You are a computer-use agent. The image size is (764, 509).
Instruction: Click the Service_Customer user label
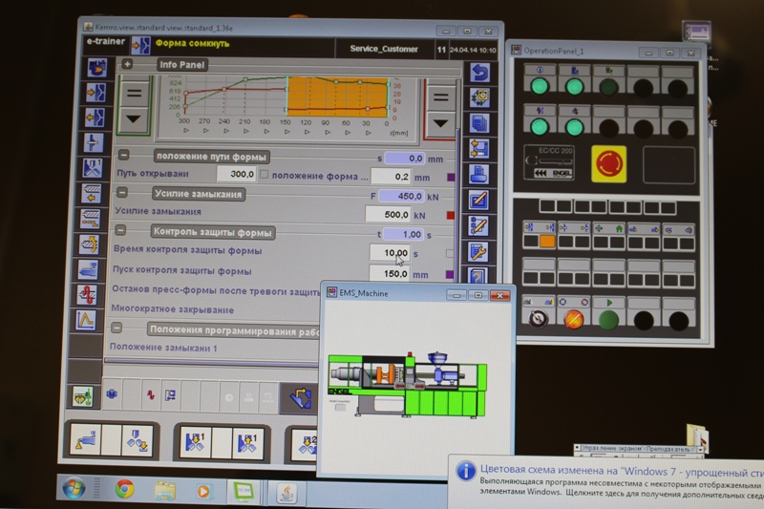pos(384,47)
